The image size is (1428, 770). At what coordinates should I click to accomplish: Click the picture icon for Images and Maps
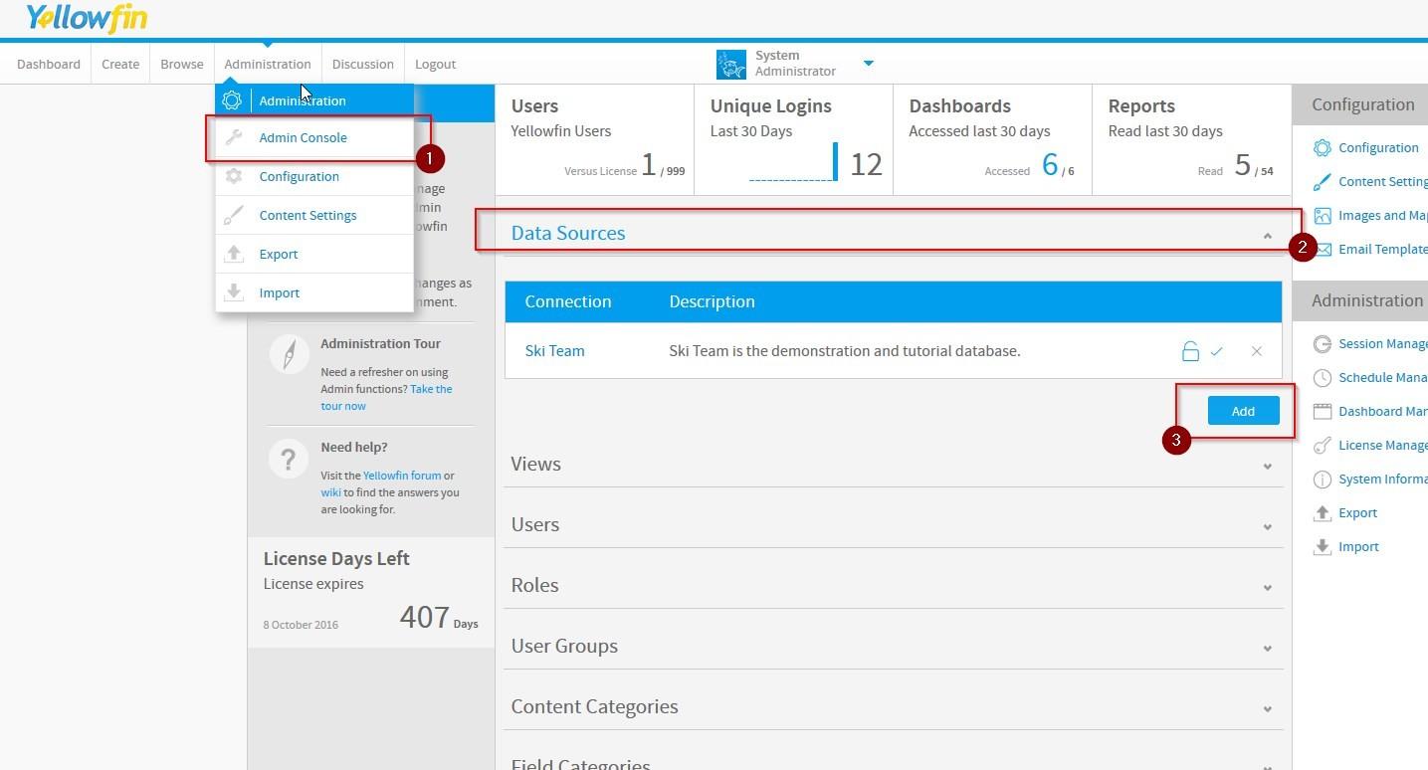click(x=1322, y=216)
